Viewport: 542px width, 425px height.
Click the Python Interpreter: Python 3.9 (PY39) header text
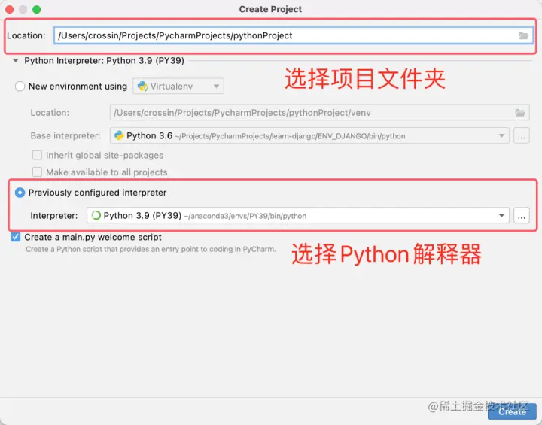tap(104, 60)
